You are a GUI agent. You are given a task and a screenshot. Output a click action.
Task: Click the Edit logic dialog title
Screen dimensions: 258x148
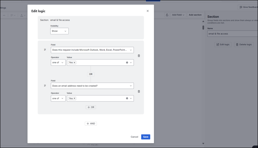coord(38,11)
